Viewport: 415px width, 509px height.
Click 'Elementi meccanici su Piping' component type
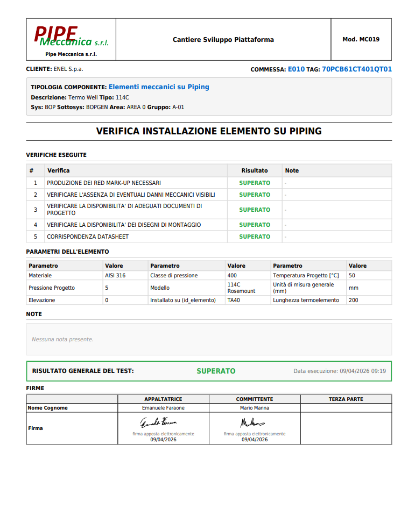click(159, 87)
